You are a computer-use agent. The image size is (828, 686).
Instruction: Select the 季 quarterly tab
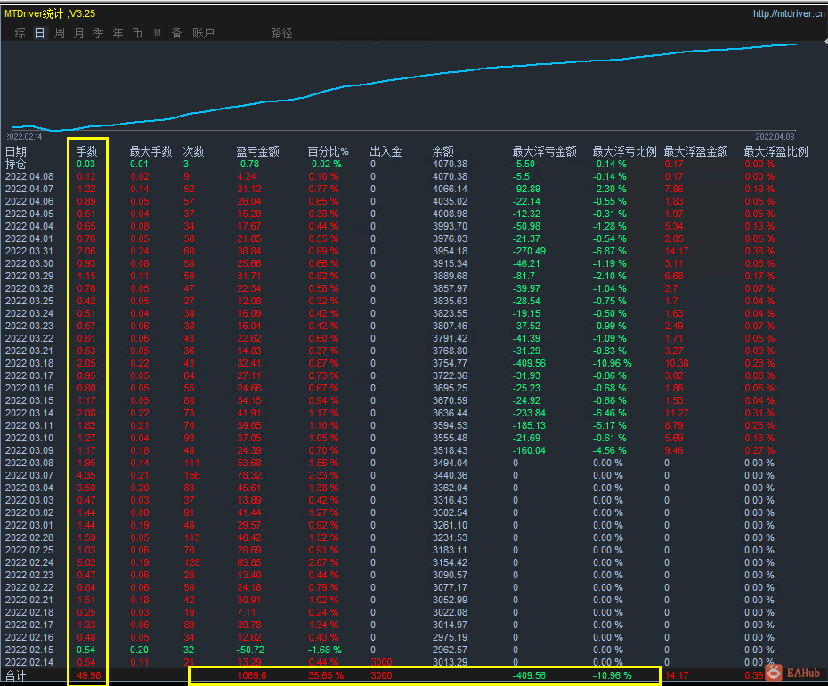[98, 33]
